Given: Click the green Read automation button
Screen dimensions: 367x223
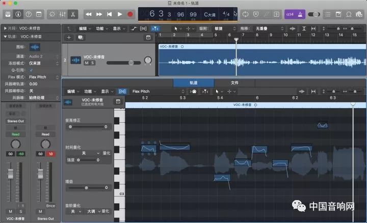Looking at the screenshot, I should click(15, 134).
